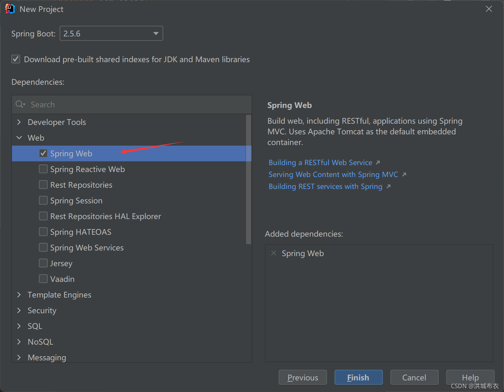Open Building a RESTful Web Service link
The width and height of the screenshot is (504, 392).
coord(320,163)
